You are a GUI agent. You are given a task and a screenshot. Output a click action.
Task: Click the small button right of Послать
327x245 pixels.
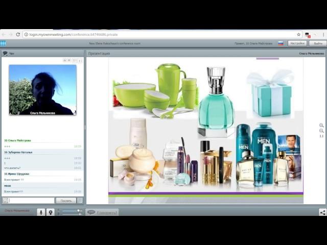(80, 201)
